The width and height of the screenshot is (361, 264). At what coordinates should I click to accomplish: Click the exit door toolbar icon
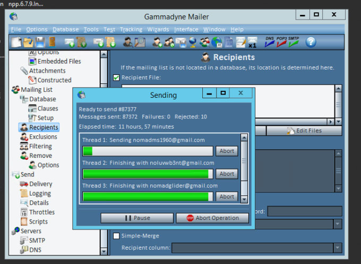(51, 42)
